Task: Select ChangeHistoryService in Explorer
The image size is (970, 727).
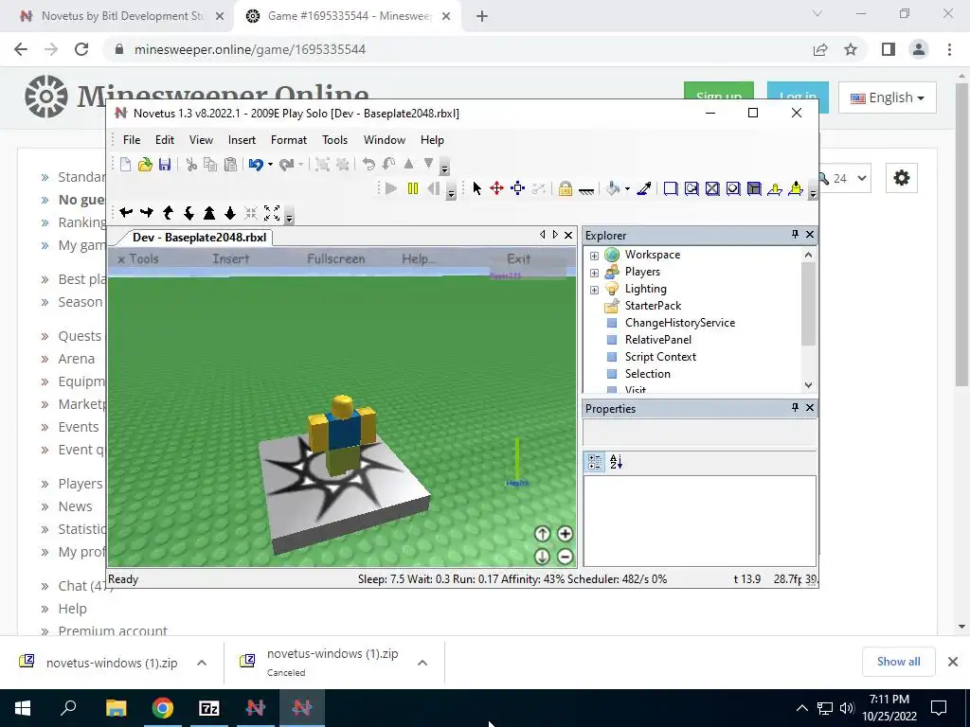Action: coord(680,323)
